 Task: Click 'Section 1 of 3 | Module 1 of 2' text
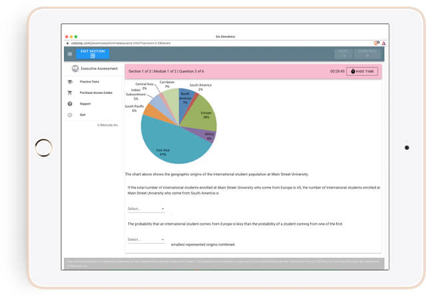(152, 71)
